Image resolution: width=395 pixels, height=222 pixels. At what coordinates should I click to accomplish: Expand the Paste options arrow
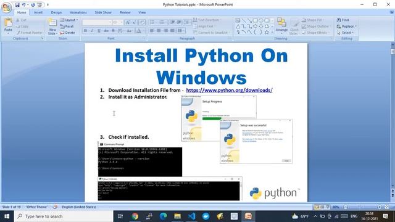tap(8, 33)
